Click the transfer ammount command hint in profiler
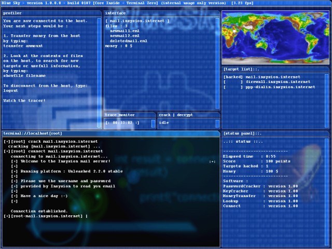 [x=23, y=46]
